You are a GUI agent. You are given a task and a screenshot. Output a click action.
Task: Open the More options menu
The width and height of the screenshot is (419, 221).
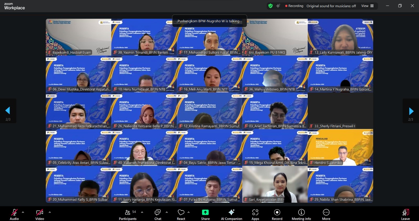pyautogui.click(x=326, y=214)
